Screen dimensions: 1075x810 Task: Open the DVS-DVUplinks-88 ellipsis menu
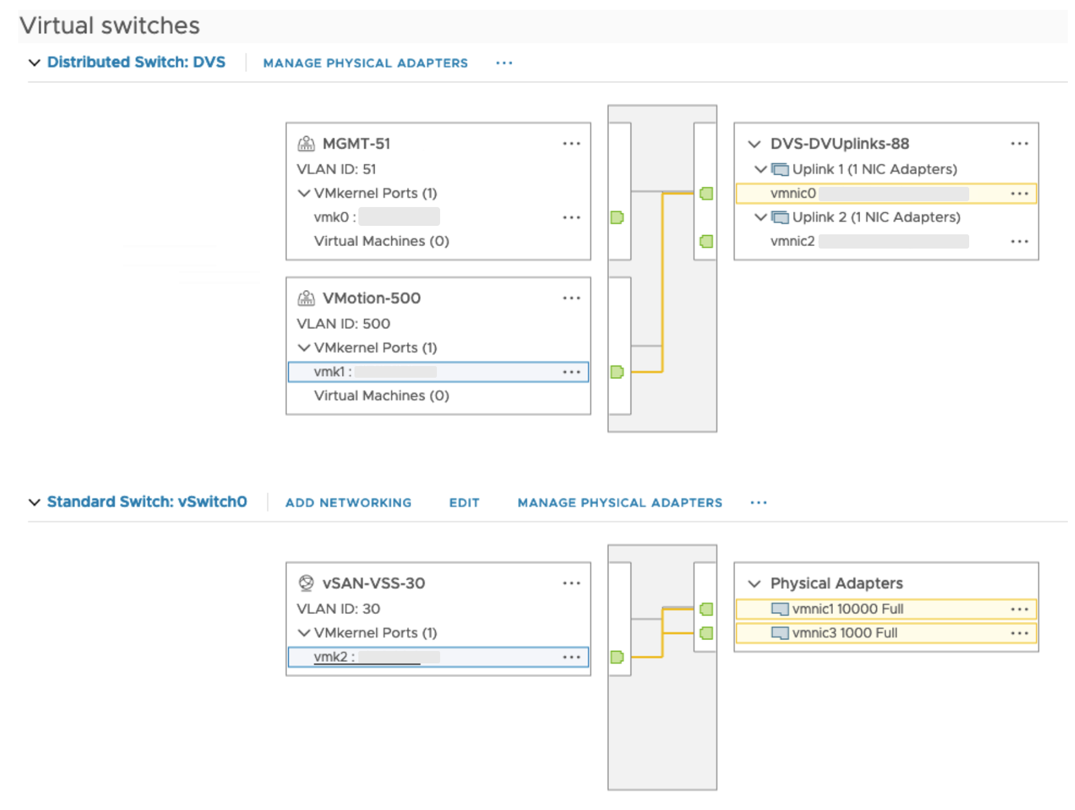pyautogui.click(x=1019, y=143)
